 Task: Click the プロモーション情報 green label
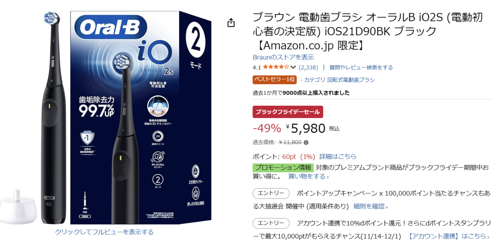tap(283, 167)
